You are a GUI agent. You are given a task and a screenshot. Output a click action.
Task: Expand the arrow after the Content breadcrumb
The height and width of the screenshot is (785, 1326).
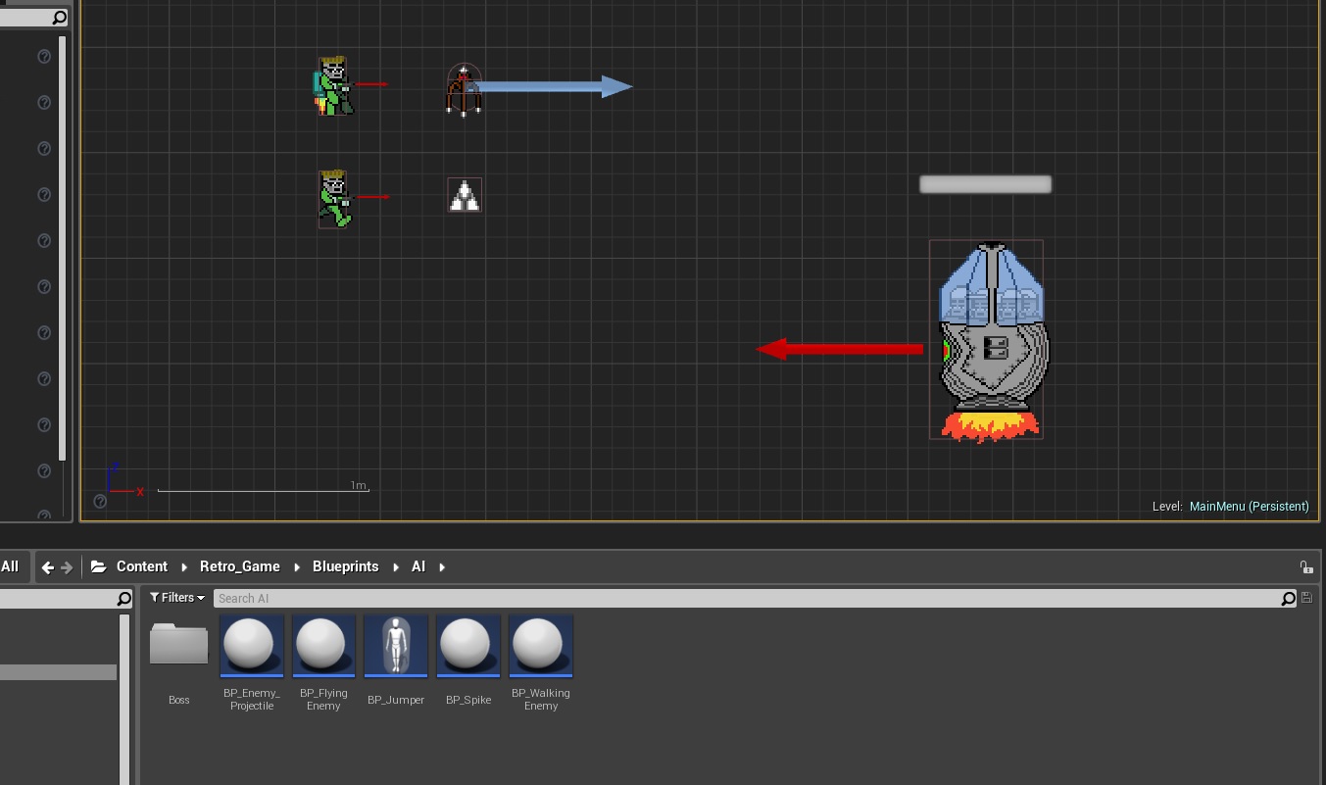[x=183, y=567]
